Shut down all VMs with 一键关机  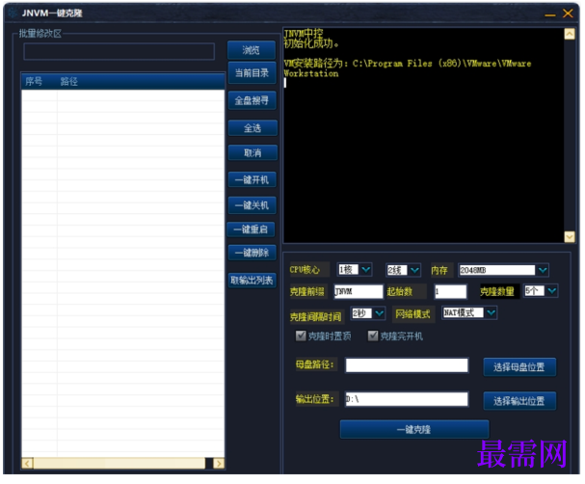pyautogui.click(x=252, y=204)
